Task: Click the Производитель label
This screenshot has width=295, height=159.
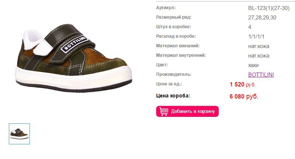Action: click(x=174, y=74)
